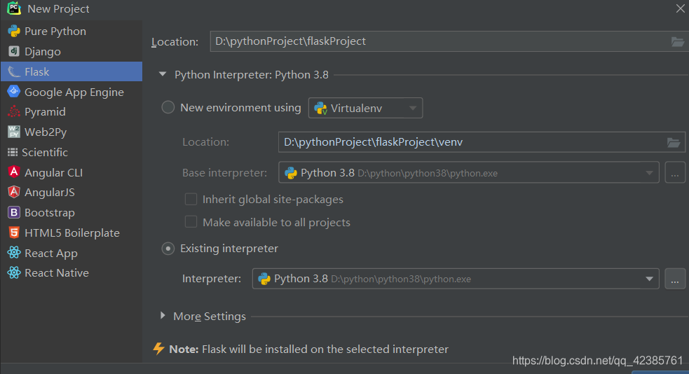689x374 pixels.
Task: Click the PyCharm logo in title bar
Action: tap(14, 8)
